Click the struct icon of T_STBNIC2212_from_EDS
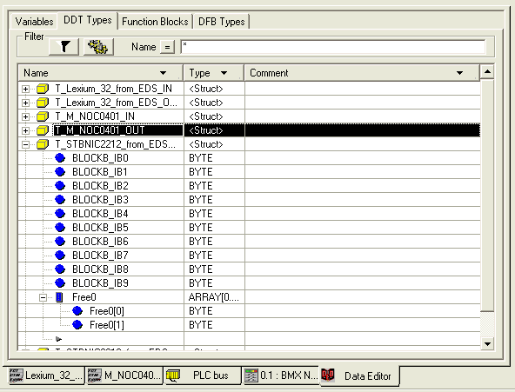Screen dimensions: 515x392 43,144
